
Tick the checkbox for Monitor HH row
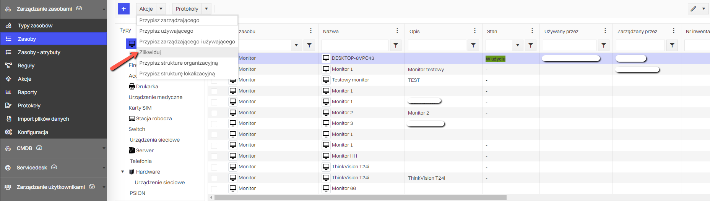click(x=214, y=156)
